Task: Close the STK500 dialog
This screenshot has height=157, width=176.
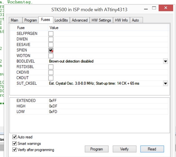Action: 166,8
